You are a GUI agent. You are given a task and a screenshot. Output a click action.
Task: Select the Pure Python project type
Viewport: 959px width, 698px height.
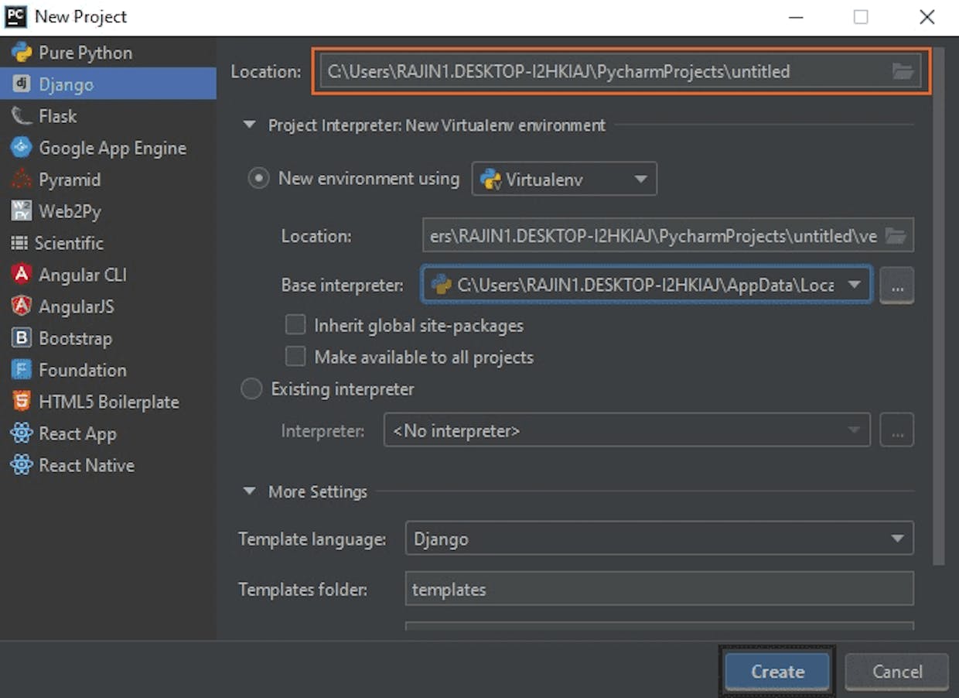[108, 53]
